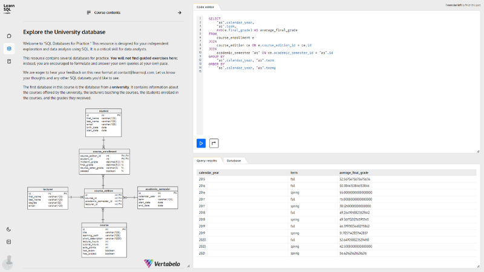Toggle dark mode with moon icon
The image size is (484, 272).
pos(8,229)
